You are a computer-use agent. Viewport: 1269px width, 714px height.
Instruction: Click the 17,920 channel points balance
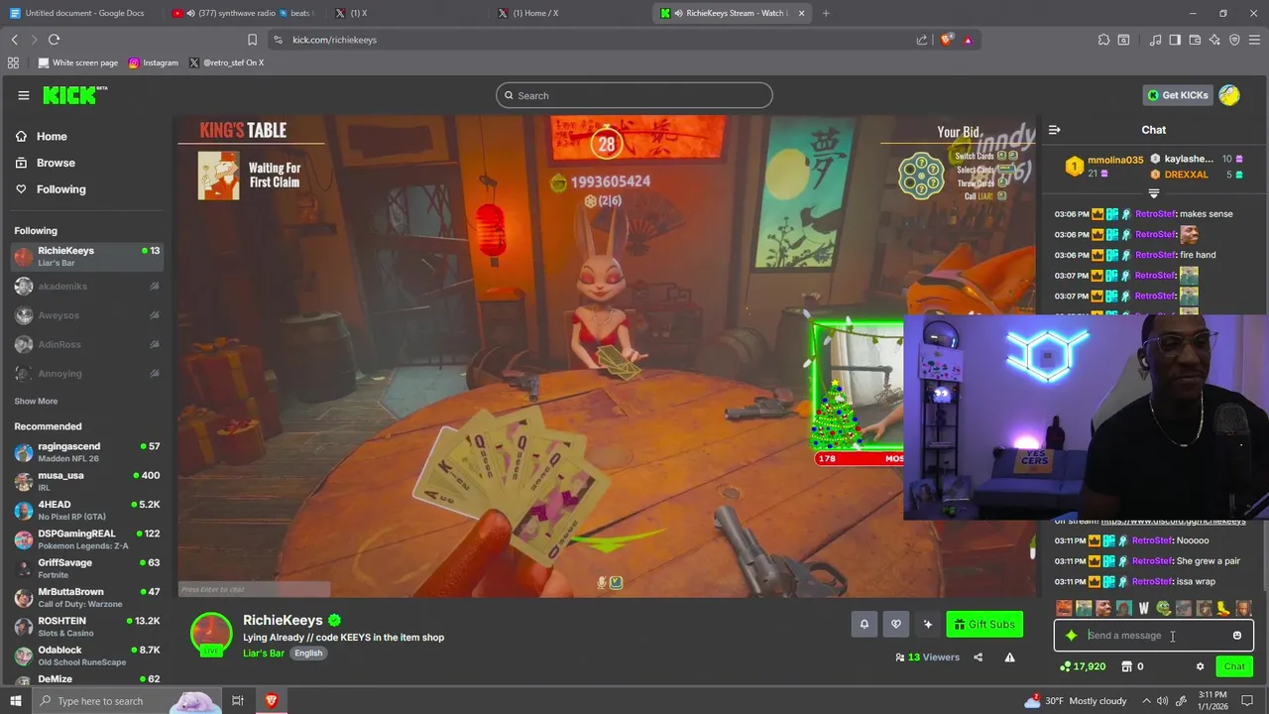point(1083,666)
